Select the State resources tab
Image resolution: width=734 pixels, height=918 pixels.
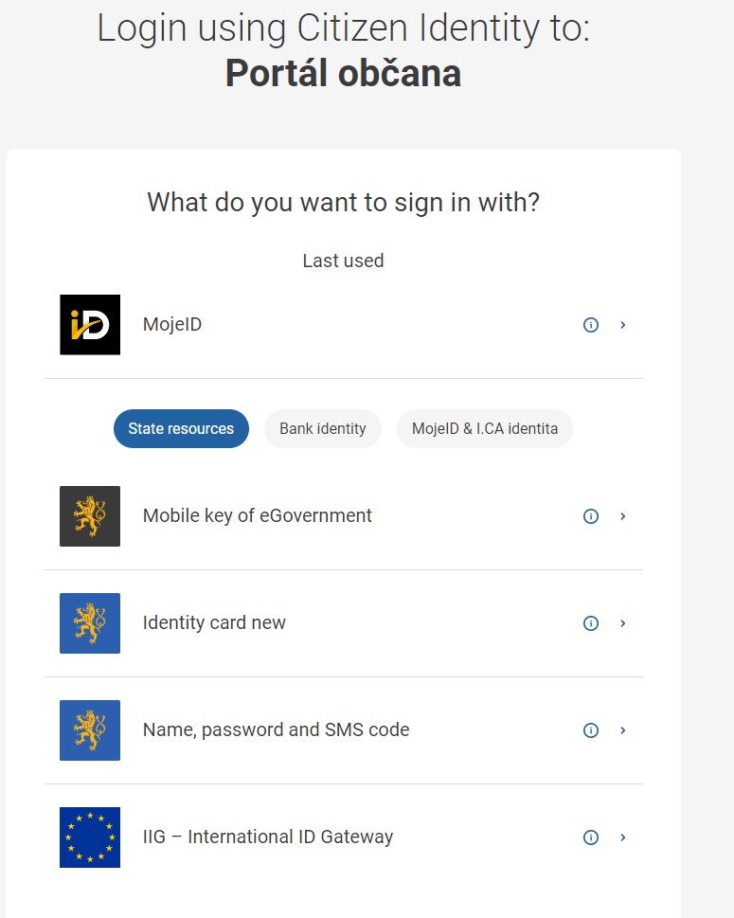181,429
